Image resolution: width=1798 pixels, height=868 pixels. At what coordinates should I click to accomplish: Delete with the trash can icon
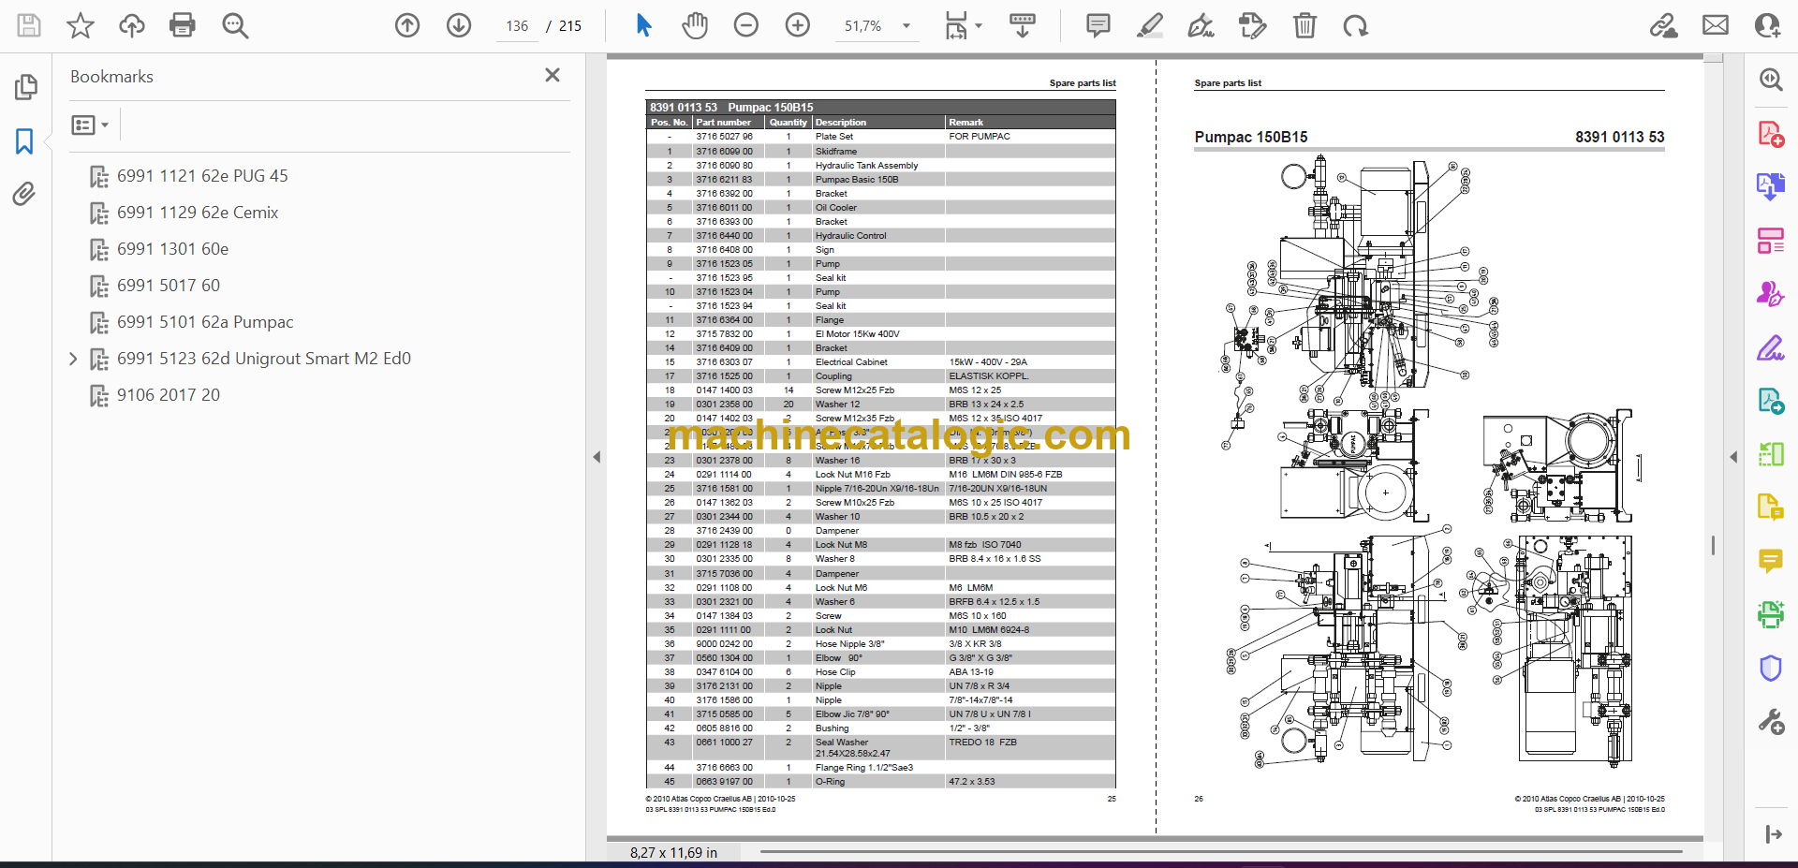point(1304,25)
